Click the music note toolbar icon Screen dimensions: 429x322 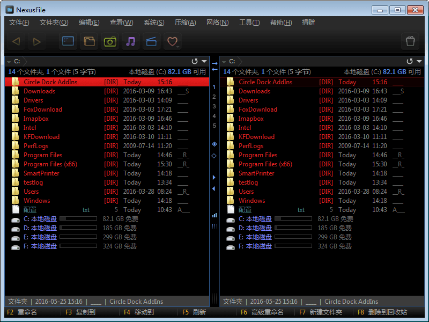[x=131, y=41]
